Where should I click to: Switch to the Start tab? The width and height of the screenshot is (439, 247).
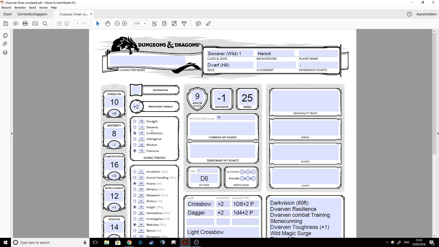click(8, 14)
